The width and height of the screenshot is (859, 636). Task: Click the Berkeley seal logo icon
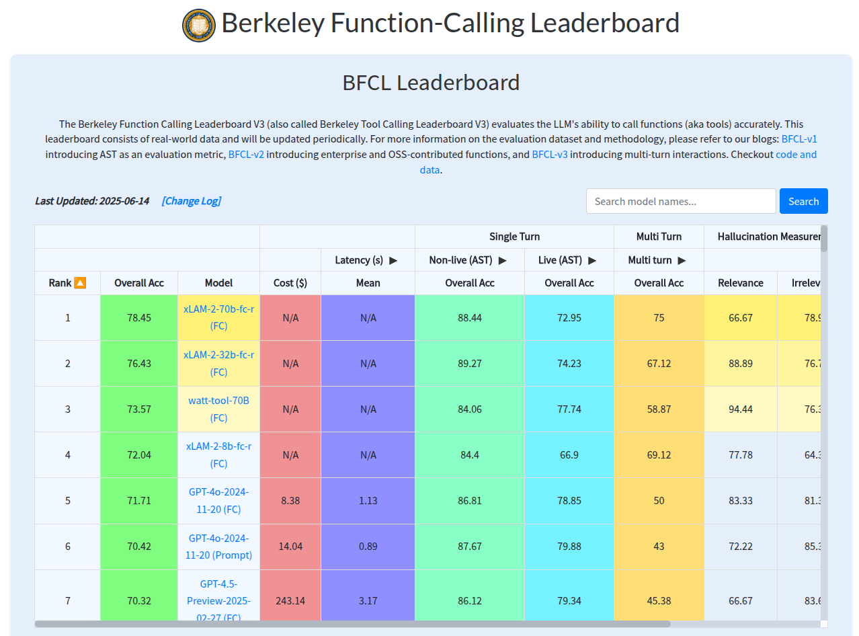[x=199, y=26]
